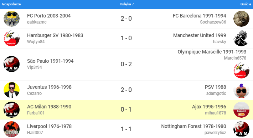The image size is (253, 138).
Task: View Liverpool vs Nottingham Forest 1-1 result
Action: click(x=126, y=129)
